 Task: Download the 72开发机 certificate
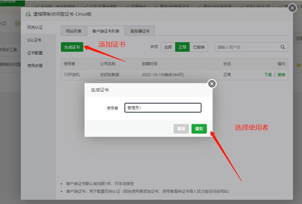268,75
